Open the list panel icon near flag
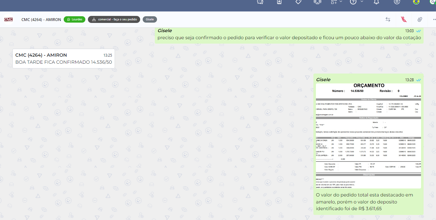 pyautogui.click(x=397, y=2)
